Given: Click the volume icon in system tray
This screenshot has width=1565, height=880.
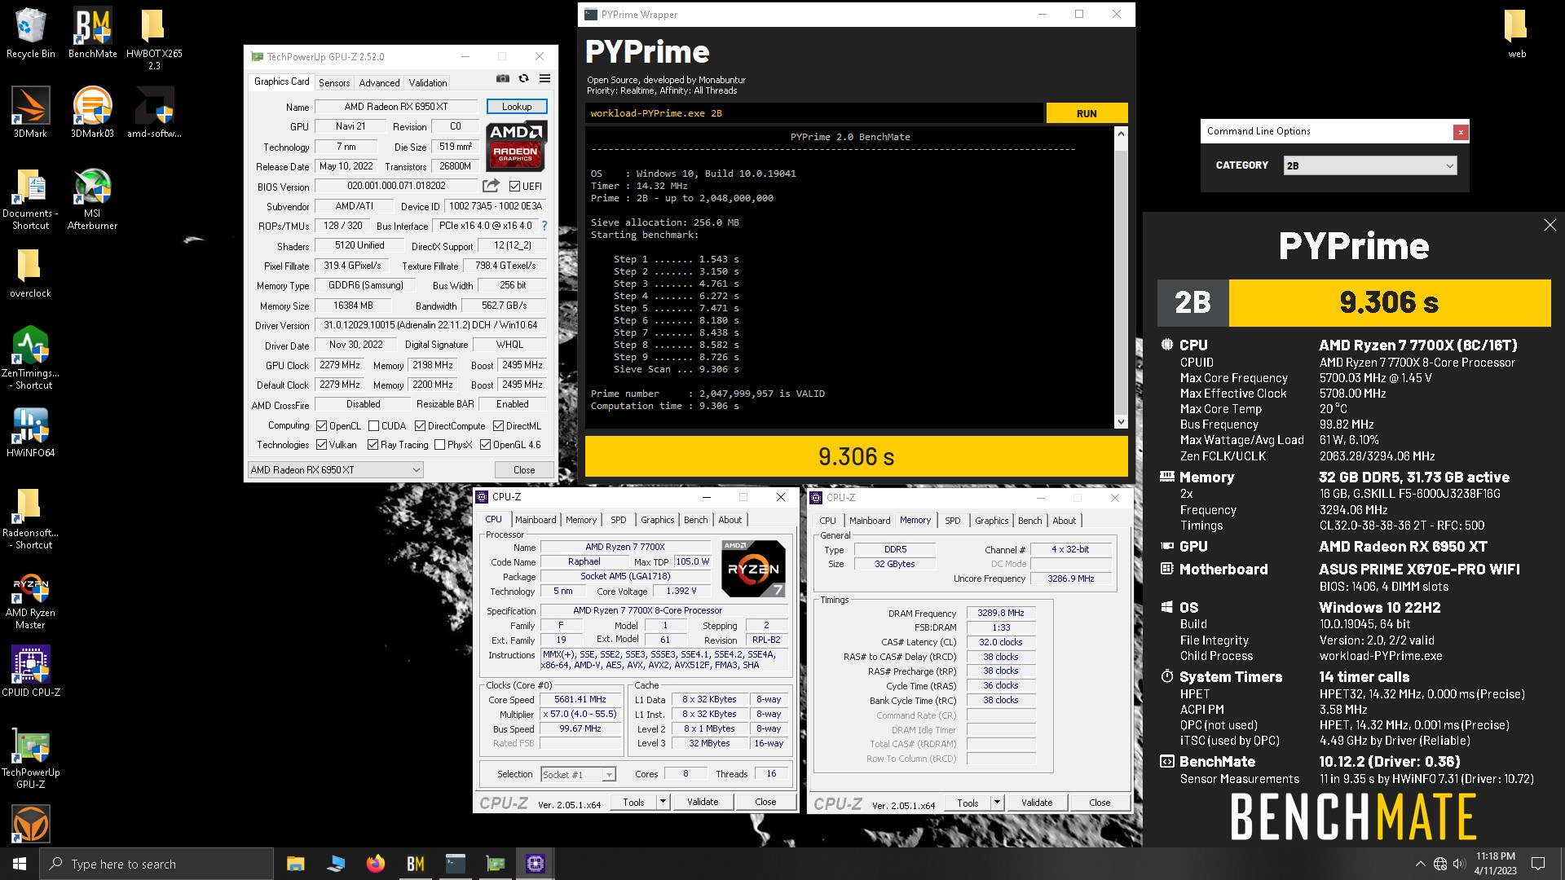Looking at the screenshot, I should pyautogui.click(x=1459, y=864).
